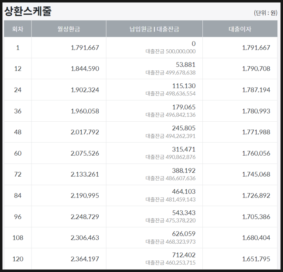Click interest amount 1,651,795

pyautogui.click(x=256, y=259)
